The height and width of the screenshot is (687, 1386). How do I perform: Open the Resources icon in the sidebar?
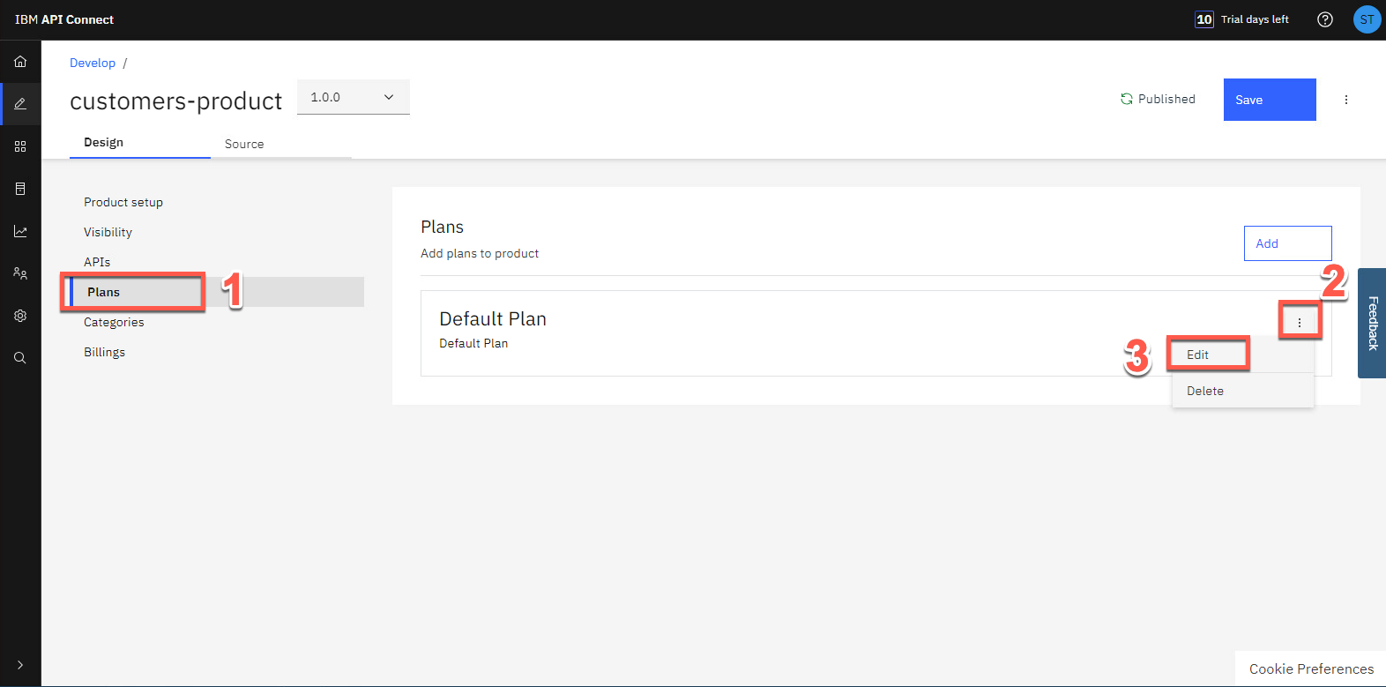click(x=20, y=189)
